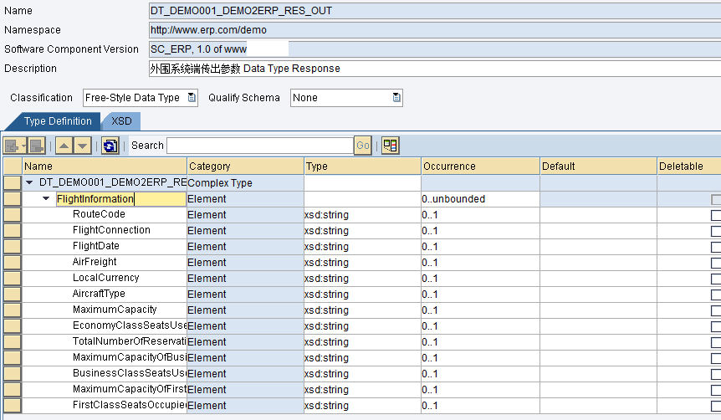
Task: Select the FlightConnection element name
Action: coord(111,230)
